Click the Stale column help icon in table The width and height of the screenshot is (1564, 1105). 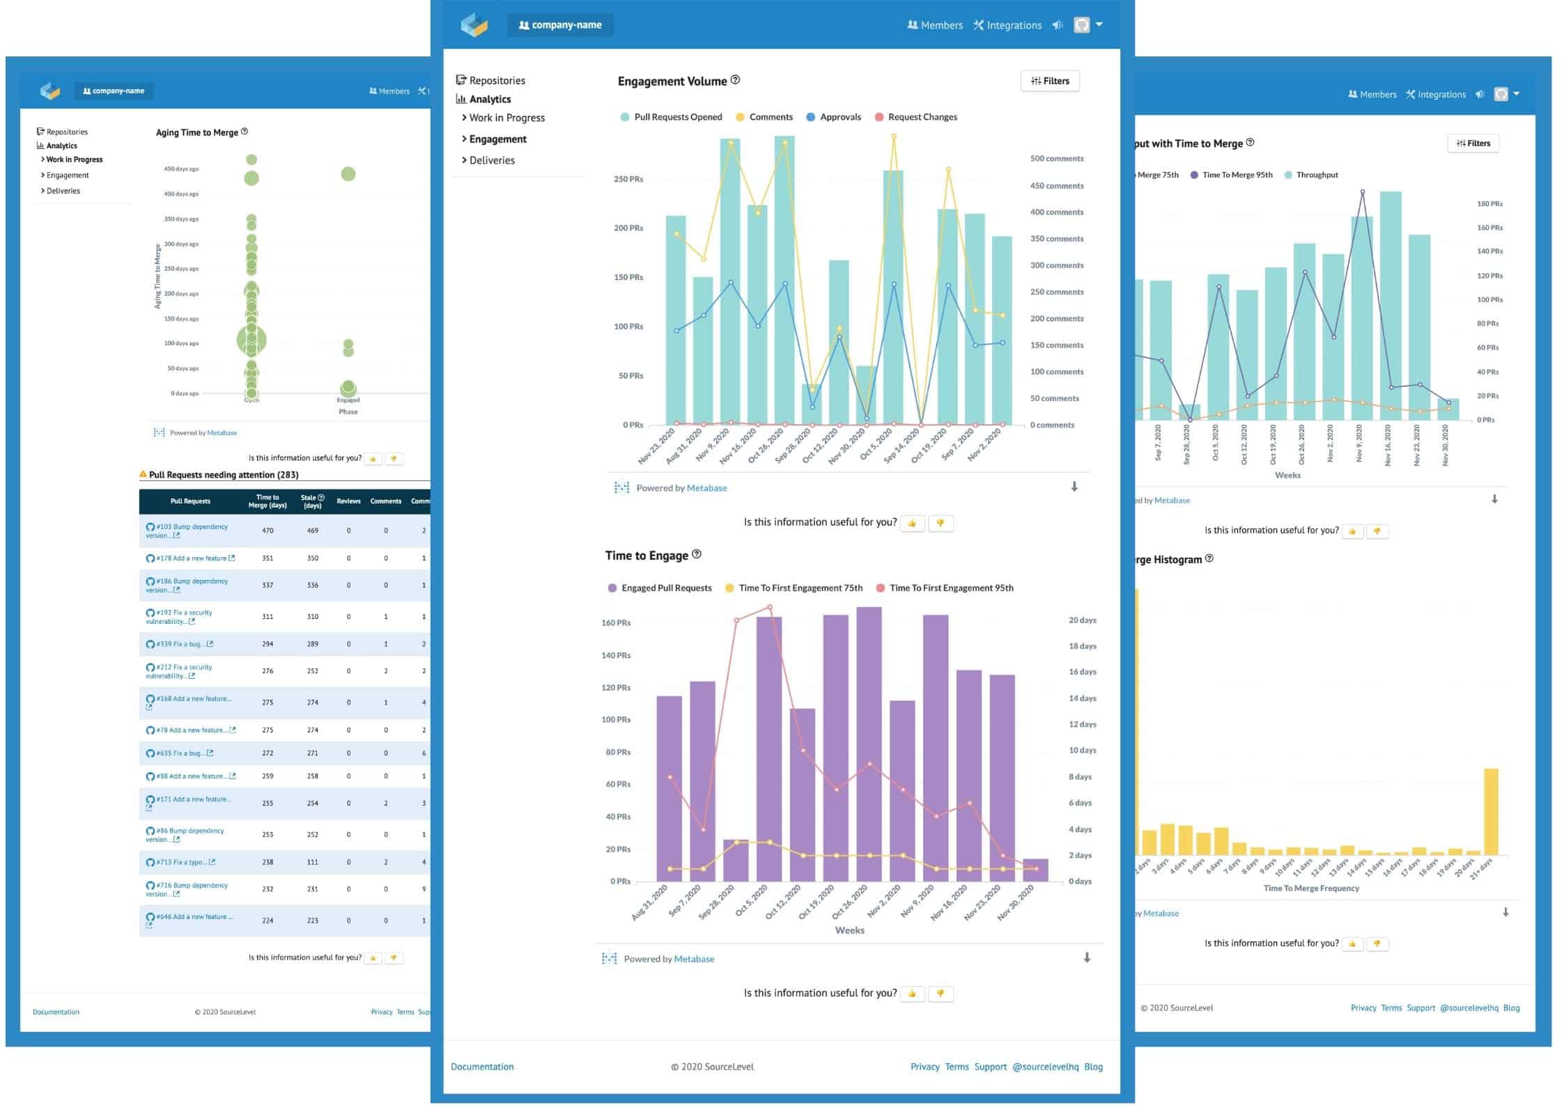coord(321,497)
